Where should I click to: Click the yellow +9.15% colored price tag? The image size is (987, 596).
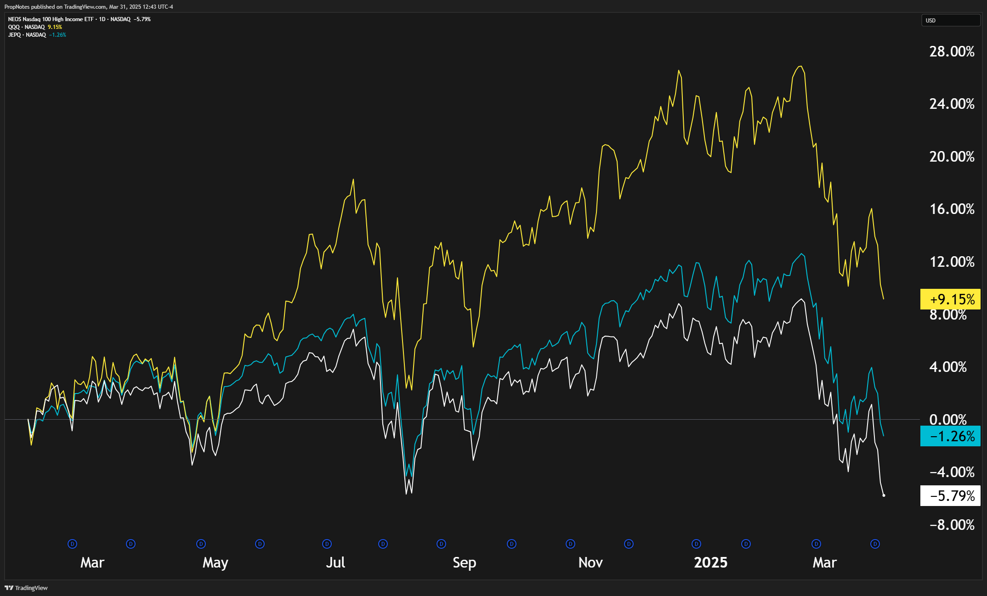[950, 299]
